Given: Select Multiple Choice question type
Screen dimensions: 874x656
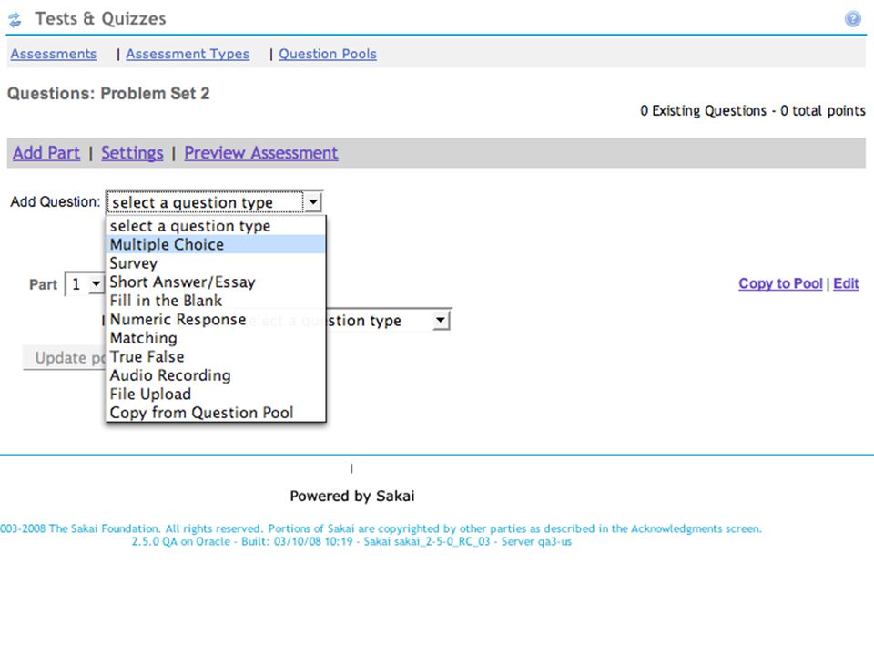Looking at the screenshot, I should pos(215,244).
